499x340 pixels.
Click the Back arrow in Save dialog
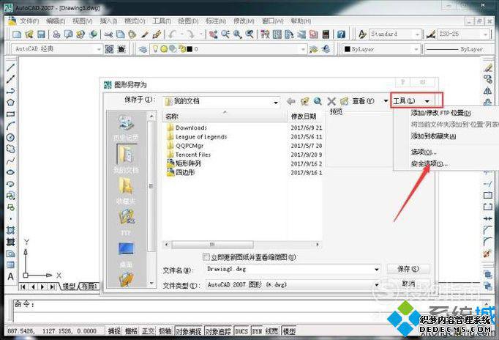pos(291,101)
